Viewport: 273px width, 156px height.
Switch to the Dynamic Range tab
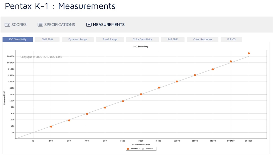pos(78,39)
